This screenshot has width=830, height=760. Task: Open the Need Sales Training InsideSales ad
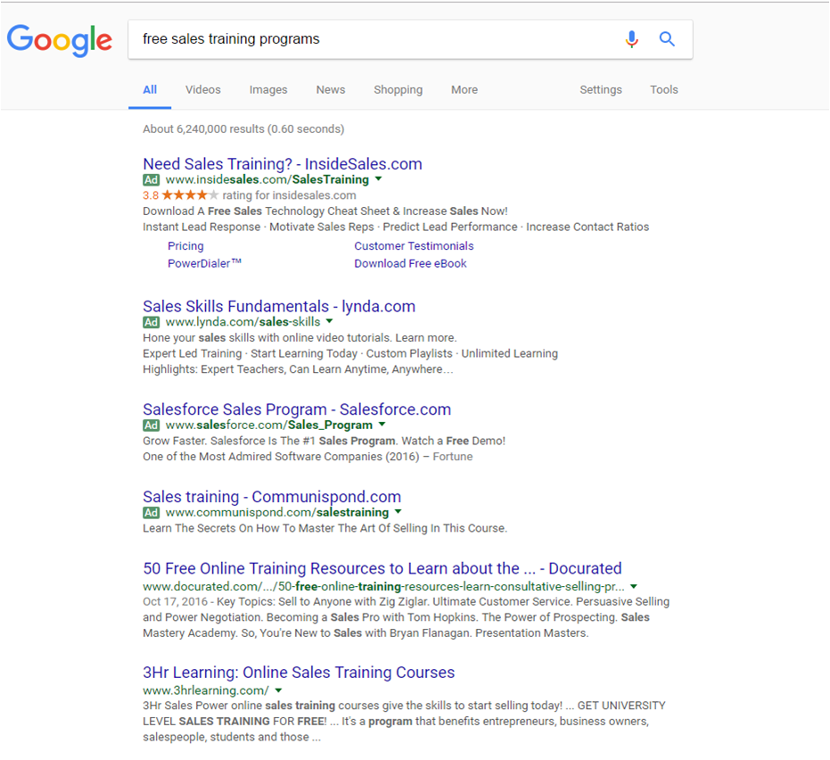(x=282, y=164)
